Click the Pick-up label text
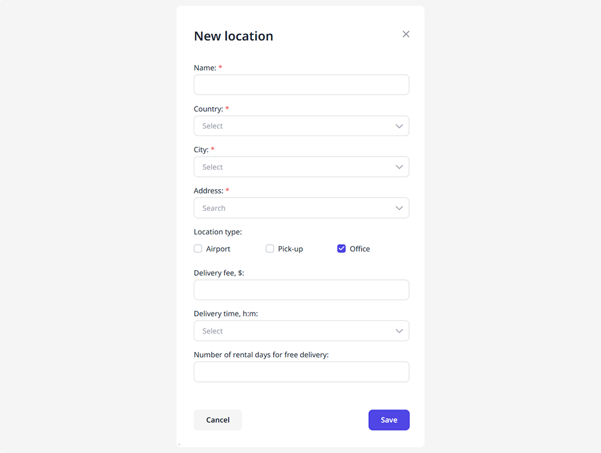Screen dimensions: 601x453 pyautogui.click(x=290, y=249)
